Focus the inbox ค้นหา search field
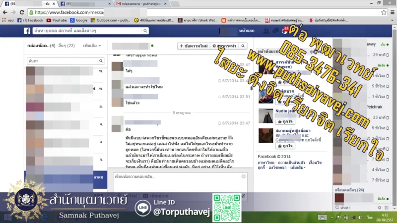Viewport: 397px width, 223px height. coord(63,61)
